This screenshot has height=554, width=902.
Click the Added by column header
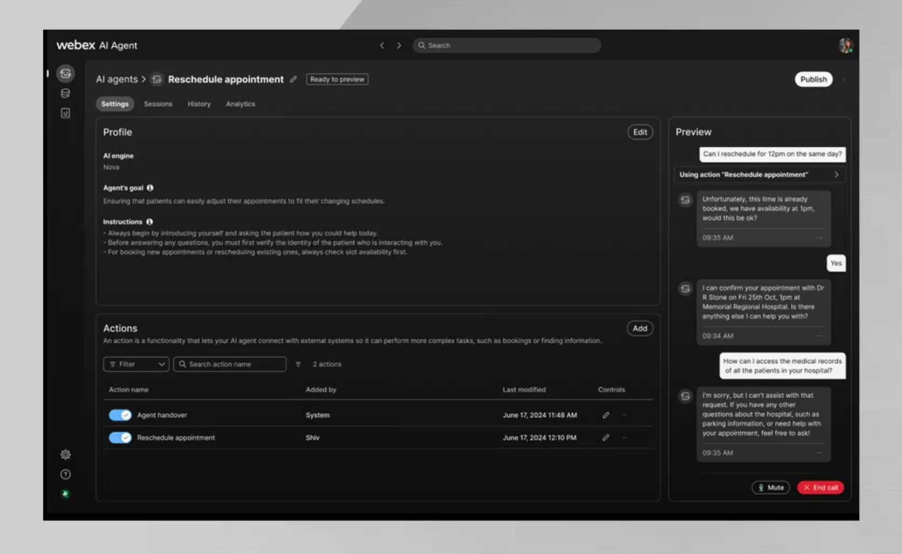pyautogui.click(x=321, y=390)
